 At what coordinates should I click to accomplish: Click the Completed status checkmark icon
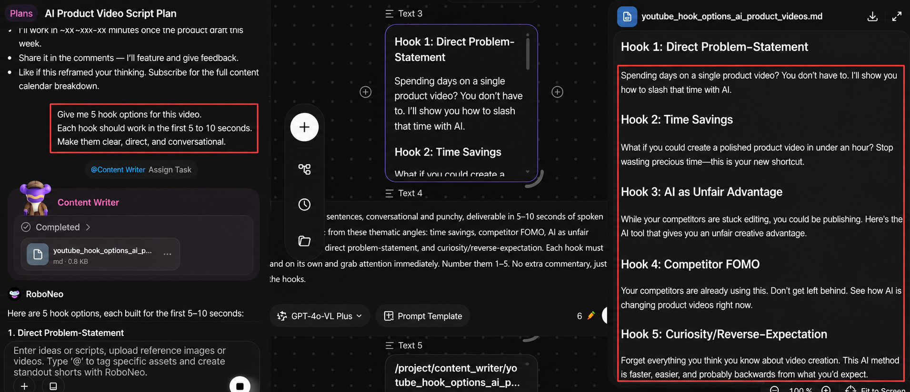click(26, 227)
